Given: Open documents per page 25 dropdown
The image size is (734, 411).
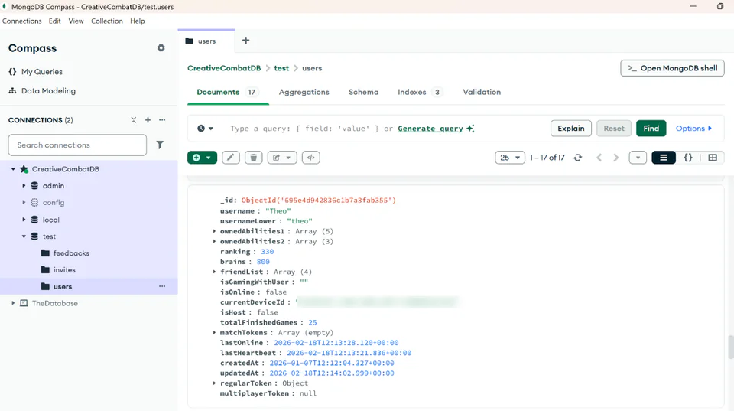Looking at the screenshot, I should coord(510,158).
